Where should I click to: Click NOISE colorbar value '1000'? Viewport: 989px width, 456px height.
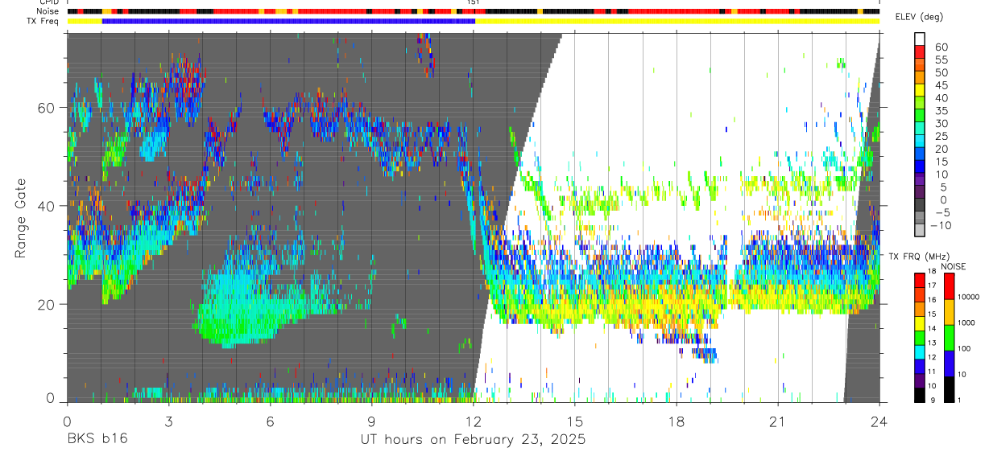(x=968, y=322)
